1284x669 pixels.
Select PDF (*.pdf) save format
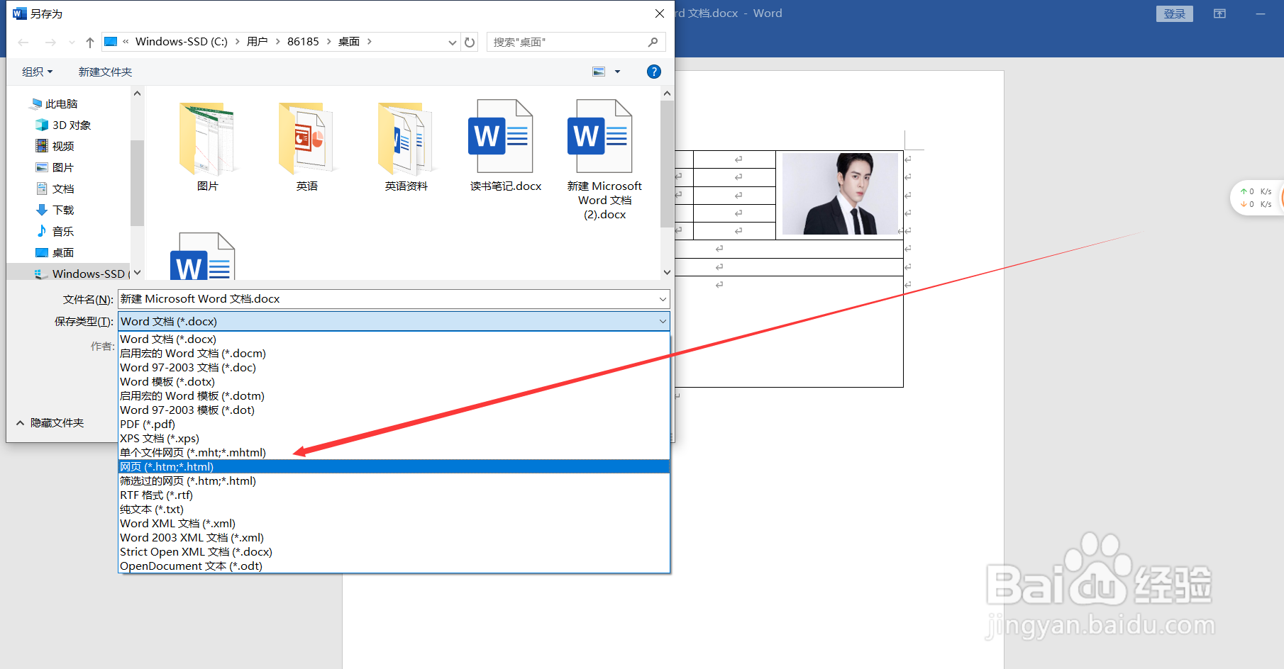(147, 424)
